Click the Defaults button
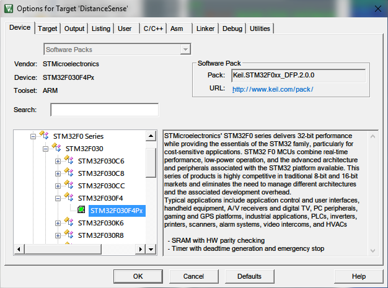The width and height of the screenshot is (388, 288). (249, 276)
